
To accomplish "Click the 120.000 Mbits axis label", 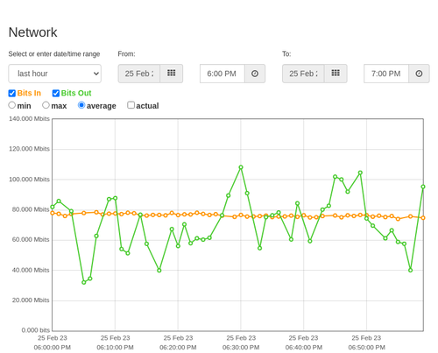I will 29,149.
